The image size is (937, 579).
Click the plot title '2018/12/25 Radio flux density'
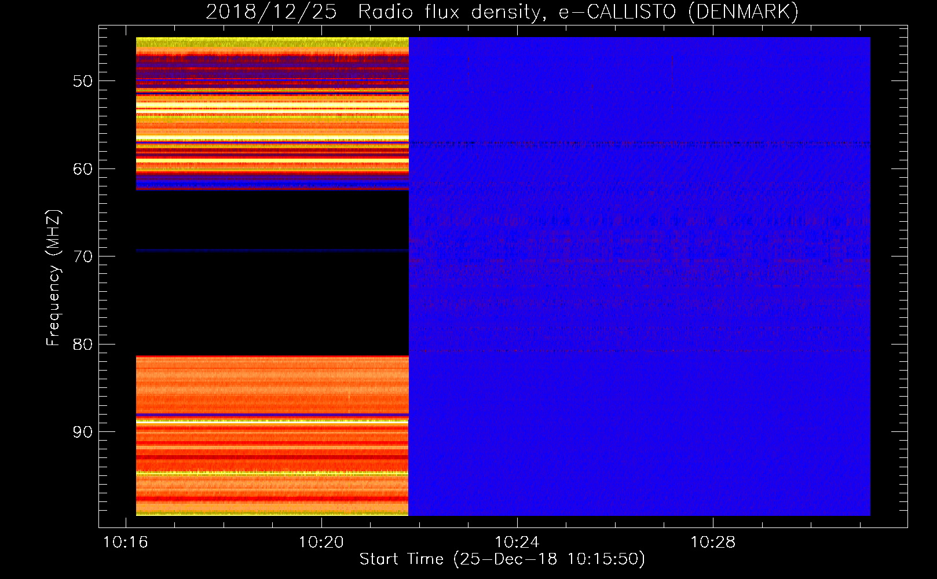pos(502,12)
